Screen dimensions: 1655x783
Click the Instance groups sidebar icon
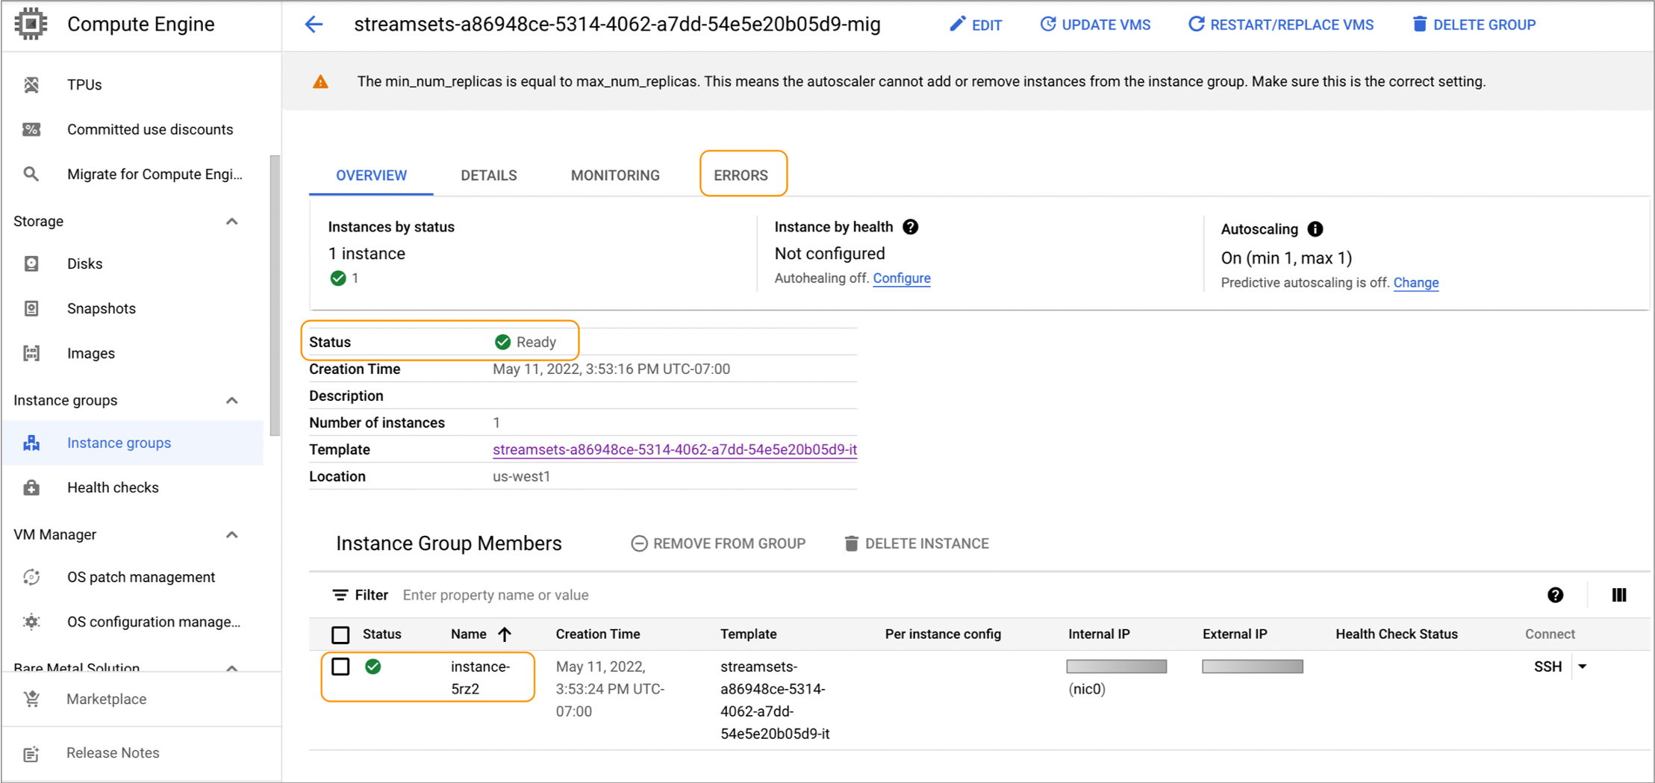point(31,443)
